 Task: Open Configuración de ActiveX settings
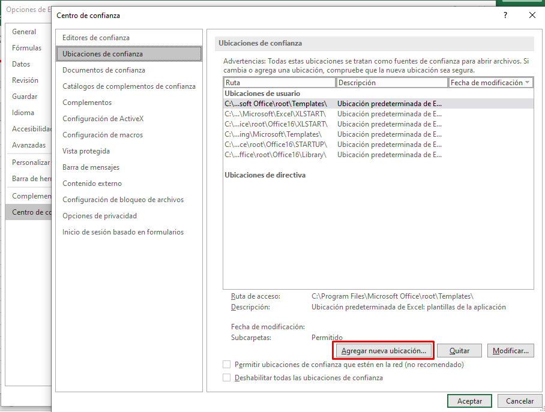pyautogui.click(x=103, y=119)
